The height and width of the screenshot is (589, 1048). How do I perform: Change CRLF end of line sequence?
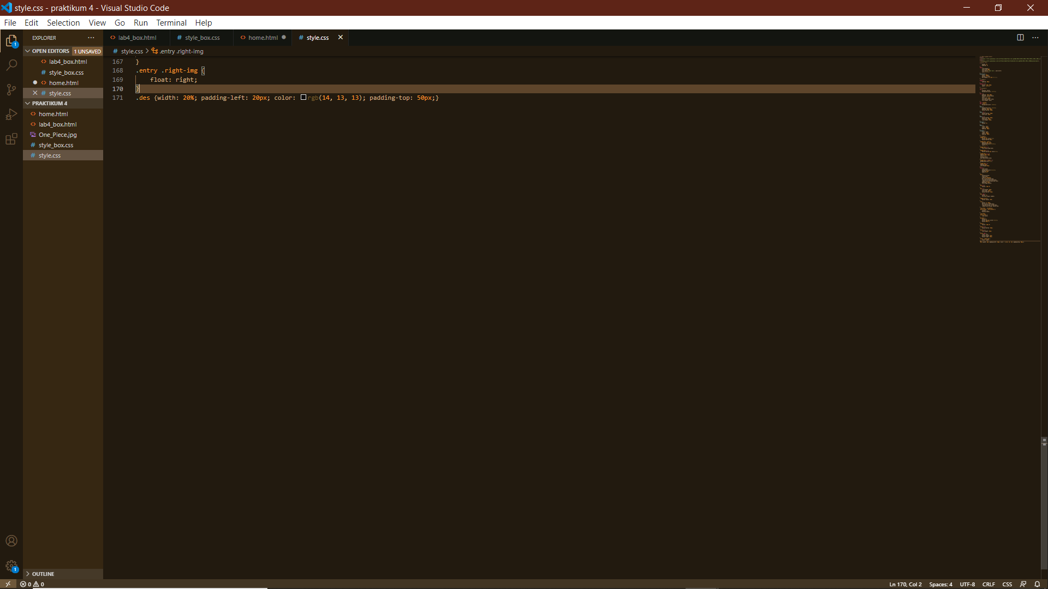(x=989, y=584)
